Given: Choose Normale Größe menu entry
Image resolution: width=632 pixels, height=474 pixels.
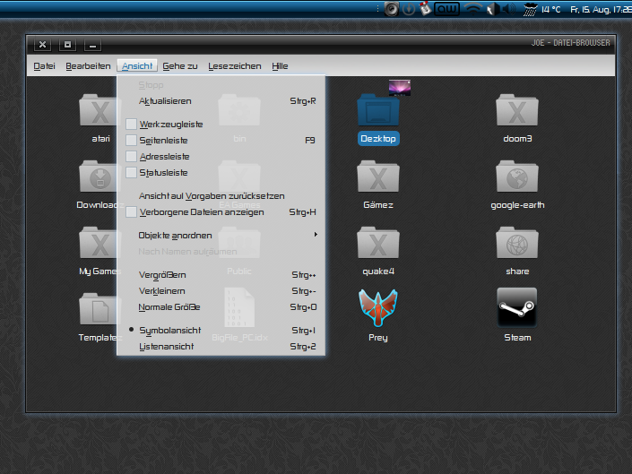Looking at the screenshot, I should [x=221, y=307].
